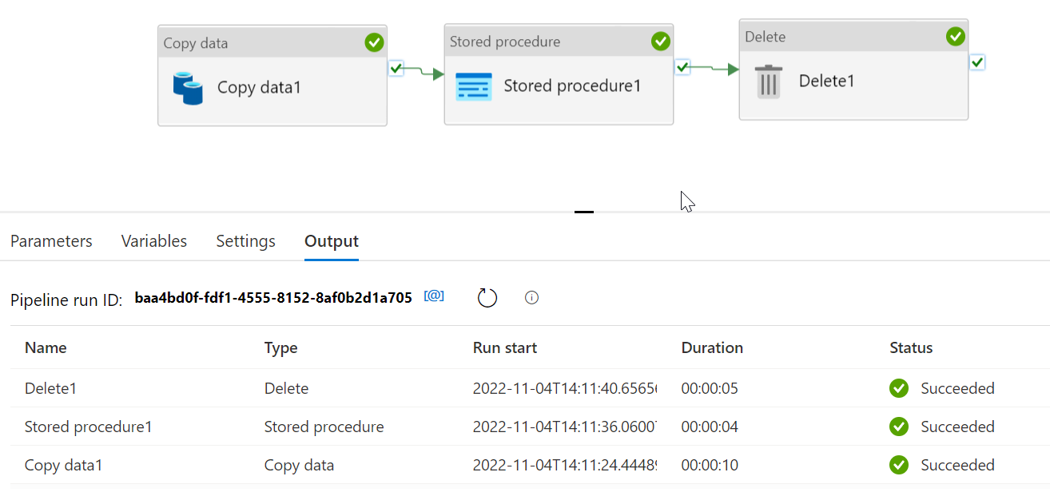Viewport: 1050px width, 504px height.
Task: Click green success badge on Stored procedure activity
Action: point(660,42)
